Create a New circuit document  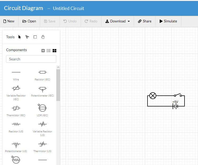tap(9, 21)
